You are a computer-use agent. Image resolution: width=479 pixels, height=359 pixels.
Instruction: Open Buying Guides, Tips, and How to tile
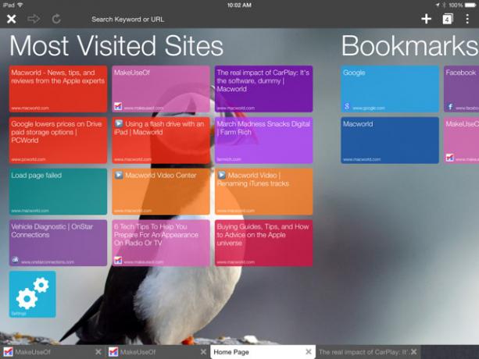tap(263, 243)
